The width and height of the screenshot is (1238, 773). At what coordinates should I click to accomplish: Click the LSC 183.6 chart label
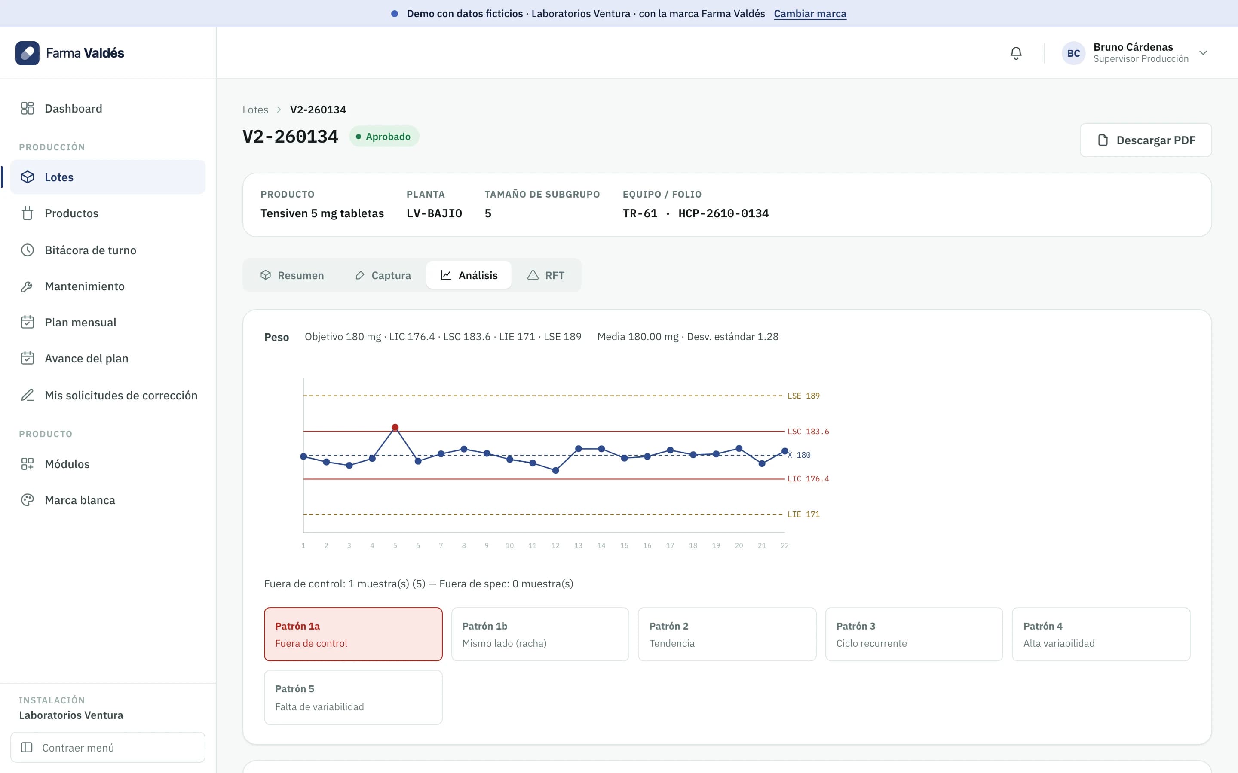[808, 432]
